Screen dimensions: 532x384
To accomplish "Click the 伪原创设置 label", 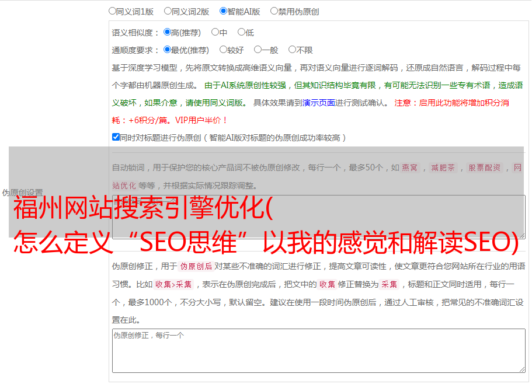I will click(22, 193).
